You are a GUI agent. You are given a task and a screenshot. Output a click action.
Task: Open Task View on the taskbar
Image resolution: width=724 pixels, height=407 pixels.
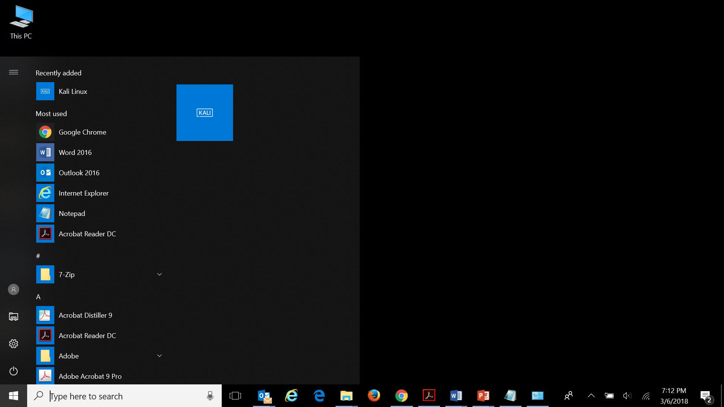pos(235,396)
